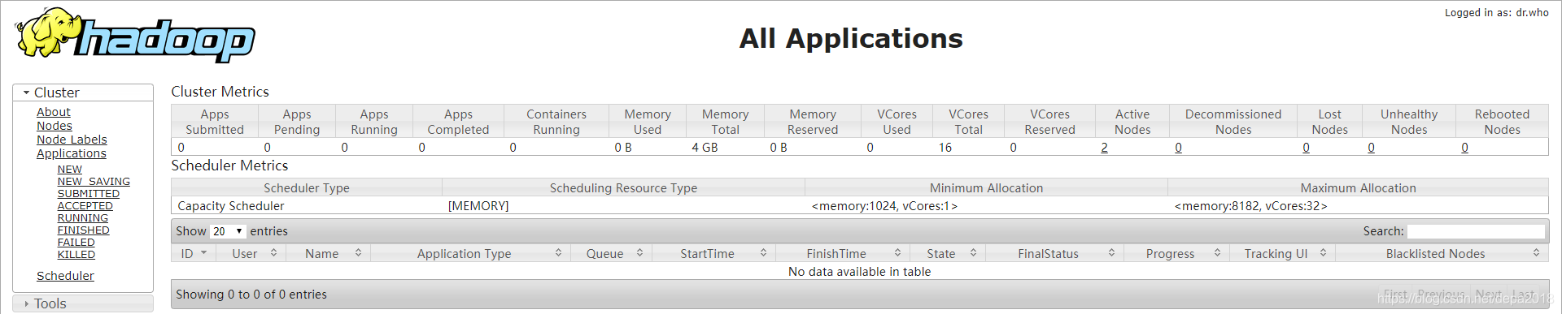Open Unhealthy Nodes count link
This screenshot has height=314, width=1562.
click(1371, 148)
